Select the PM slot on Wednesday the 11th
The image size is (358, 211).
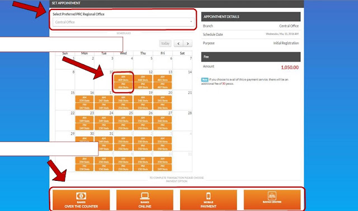(x=123, y=85)
